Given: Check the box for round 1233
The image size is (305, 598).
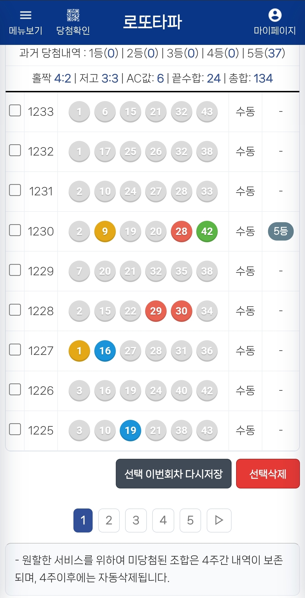Looking at the screenshot, I should click(x=15, y=110).
